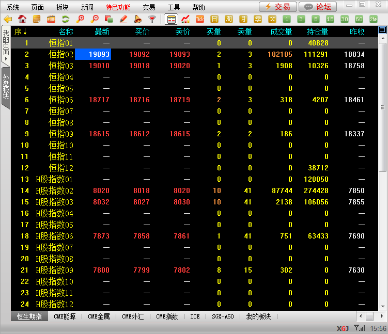
Task: Select the 恒指03 row in the list
Action: [61, 66]
